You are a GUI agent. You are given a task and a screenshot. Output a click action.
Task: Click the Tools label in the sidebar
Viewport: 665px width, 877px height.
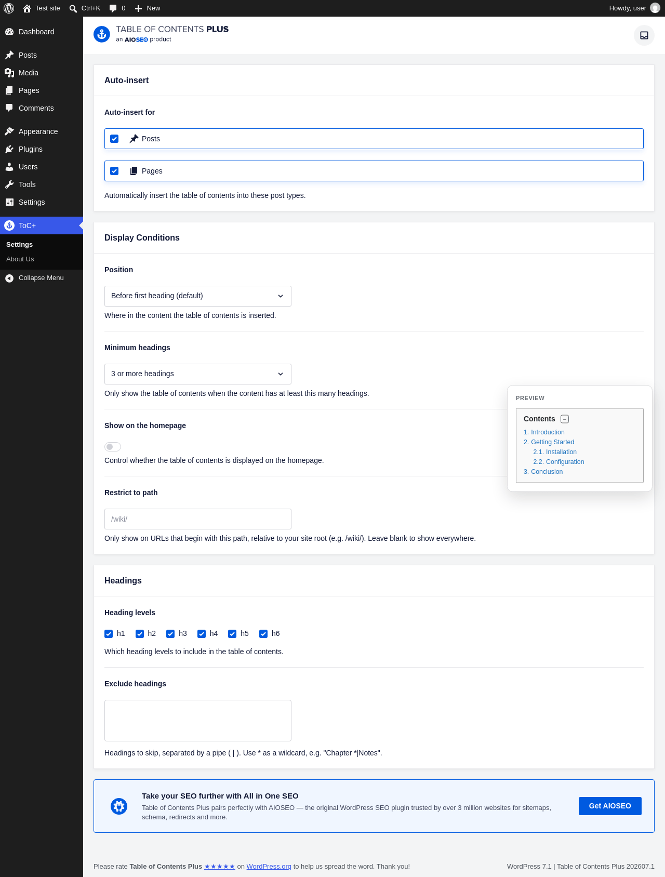click(x=27, y=184)
